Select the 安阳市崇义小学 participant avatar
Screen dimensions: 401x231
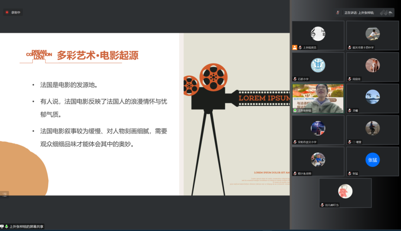[318, 128]
